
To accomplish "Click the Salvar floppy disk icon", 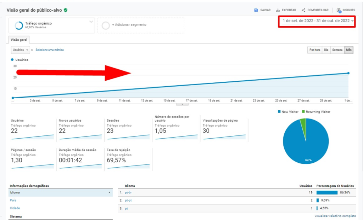I will pos(256,10).
